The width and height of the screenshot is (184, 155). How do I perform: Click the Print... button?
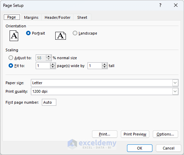point(105,134)
